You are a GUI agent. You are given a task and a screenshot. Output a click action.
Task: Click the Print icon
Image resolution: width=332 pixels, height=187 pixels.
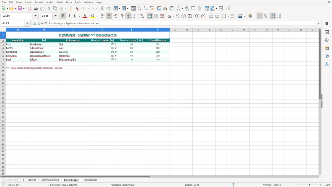coord(36,9)
